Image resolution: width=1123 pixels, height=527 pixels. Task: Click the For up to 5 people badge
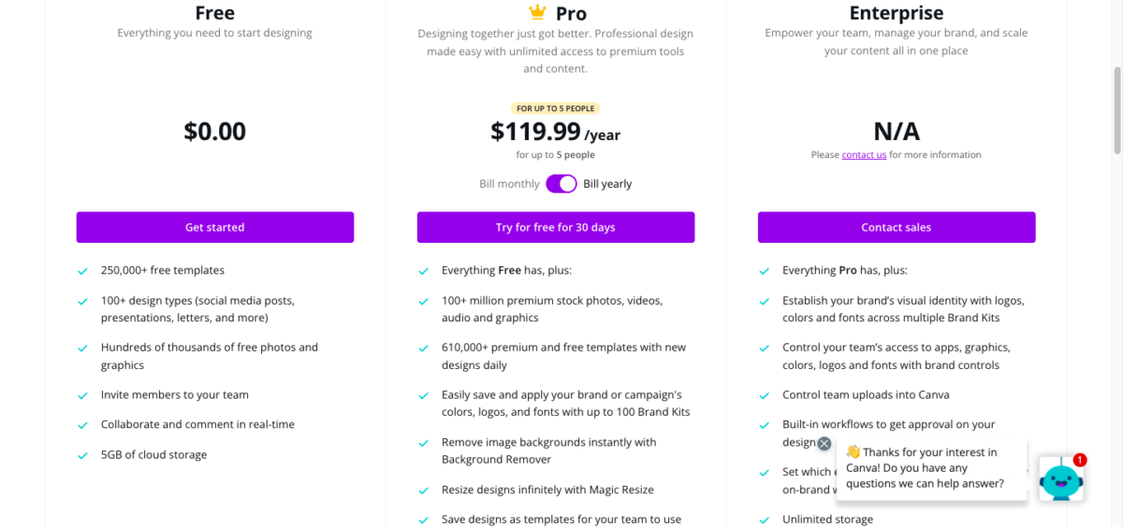pos(556,108)
